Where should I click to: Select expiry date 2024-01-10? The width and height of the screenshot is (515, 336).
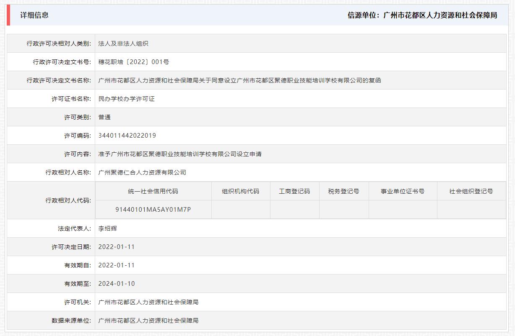click(x=117, y=284)
